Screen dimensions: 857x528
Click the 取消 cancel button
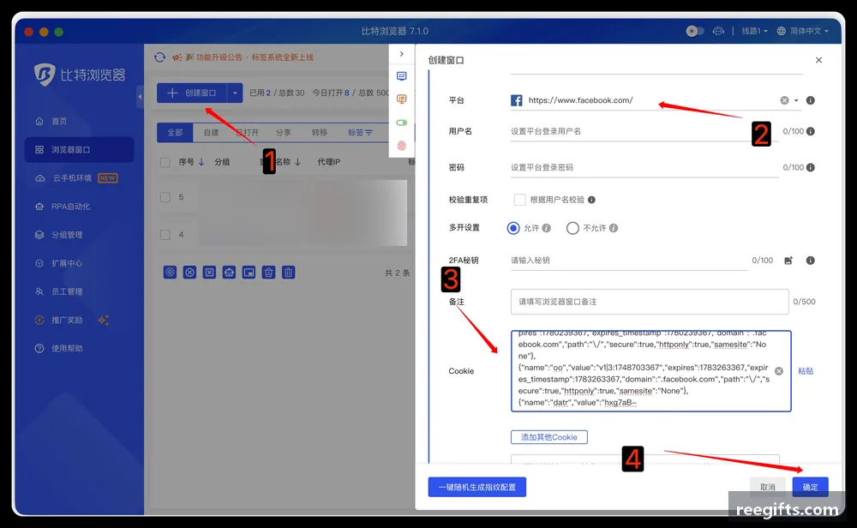(767, 487)
